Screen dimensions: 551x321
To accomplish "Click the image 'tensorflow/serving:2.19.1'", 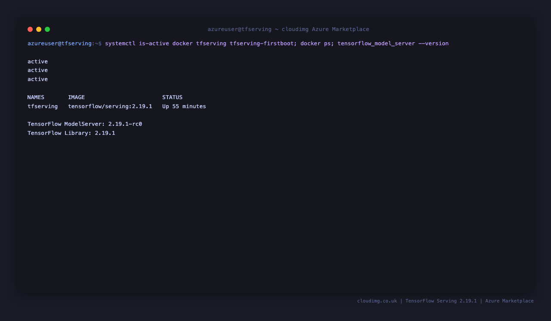I will point(110,106).
